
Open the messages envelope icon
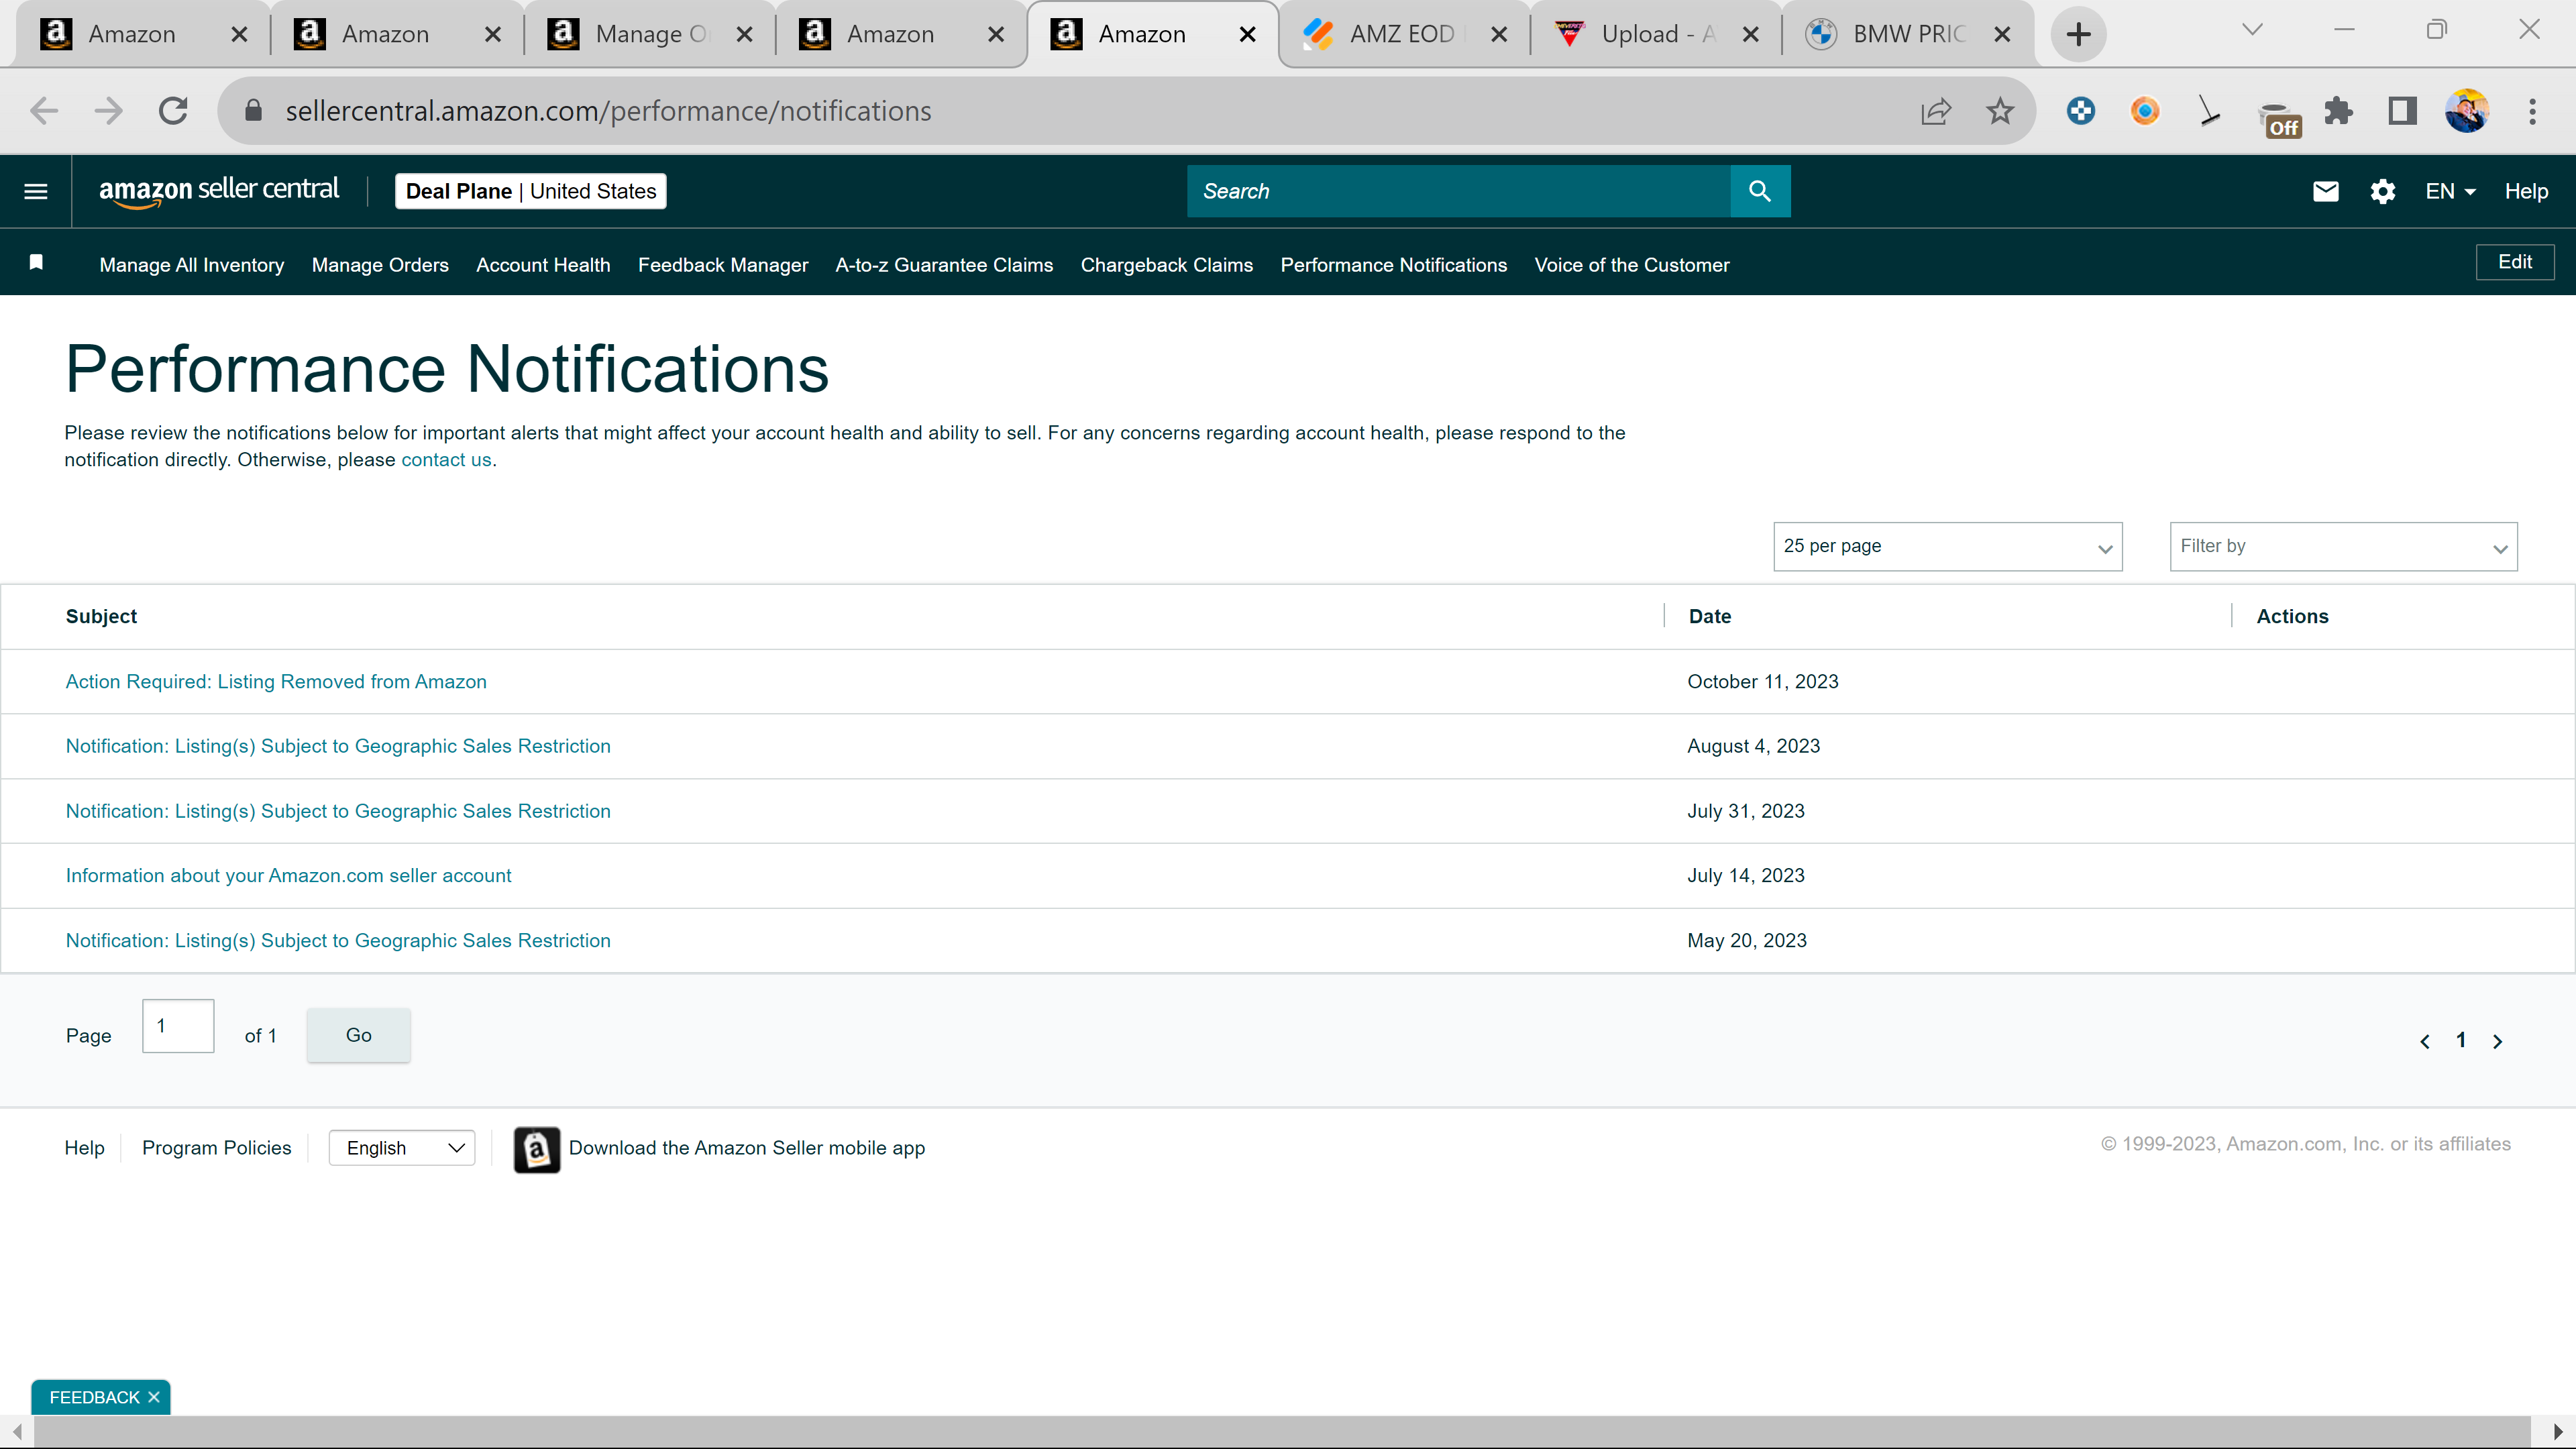click(2326, 191)
